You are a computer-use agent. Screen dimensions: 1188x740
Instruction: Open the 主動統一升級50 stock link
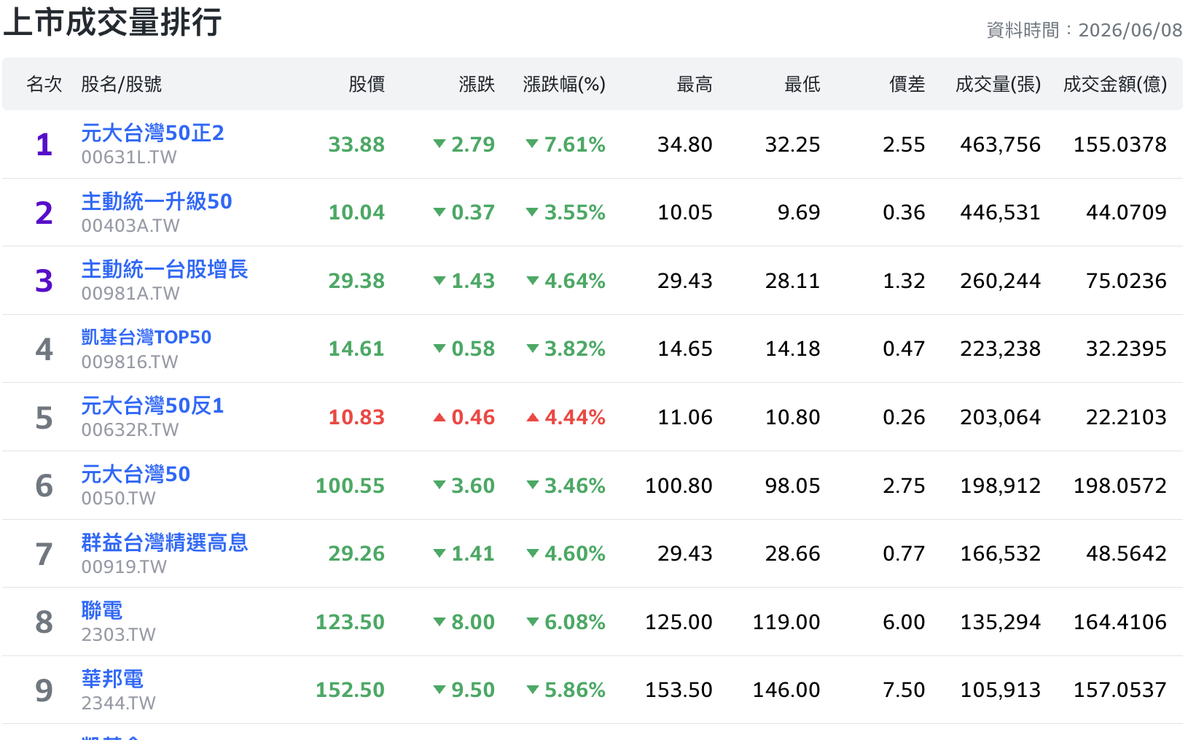click(x=157, y=201)
